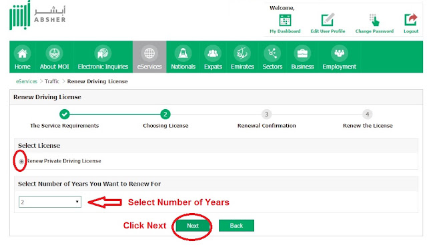Click the Nationals person icon
427x247 pixels.
coord(183,53)
